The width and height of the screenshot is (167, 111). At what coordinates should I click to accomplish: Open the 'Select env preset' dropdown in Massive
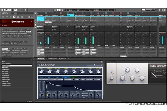(45, 79)
